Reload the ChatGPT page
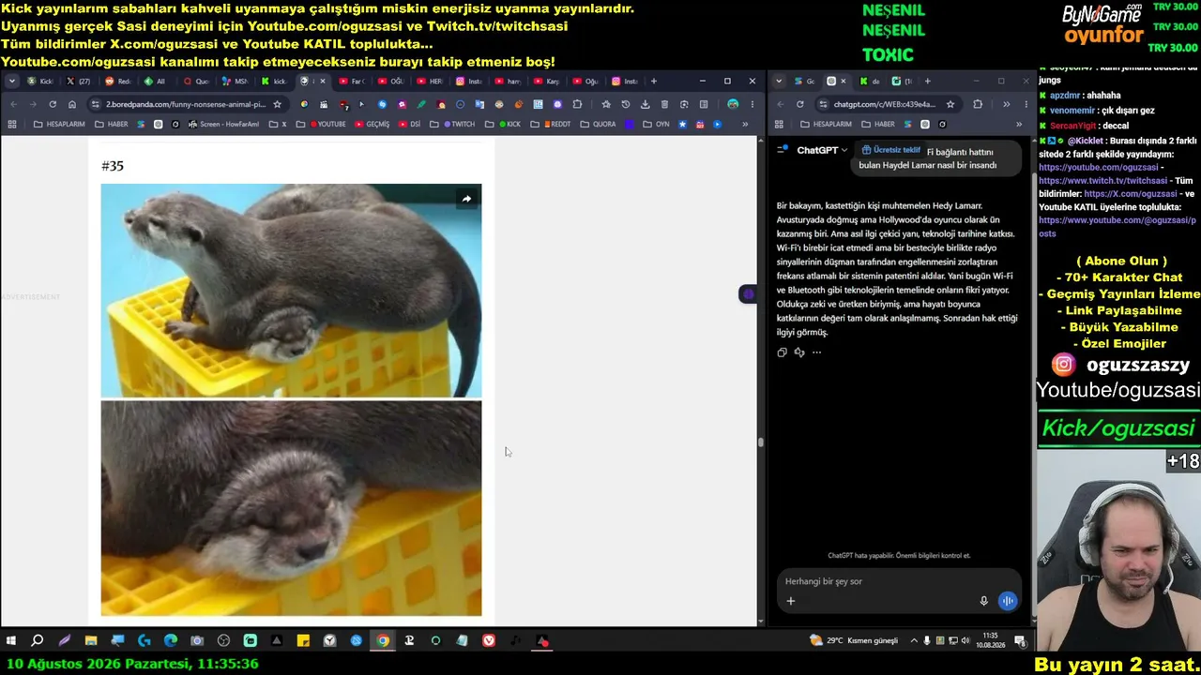1201x675 pixels. click(x=799, y=104)
